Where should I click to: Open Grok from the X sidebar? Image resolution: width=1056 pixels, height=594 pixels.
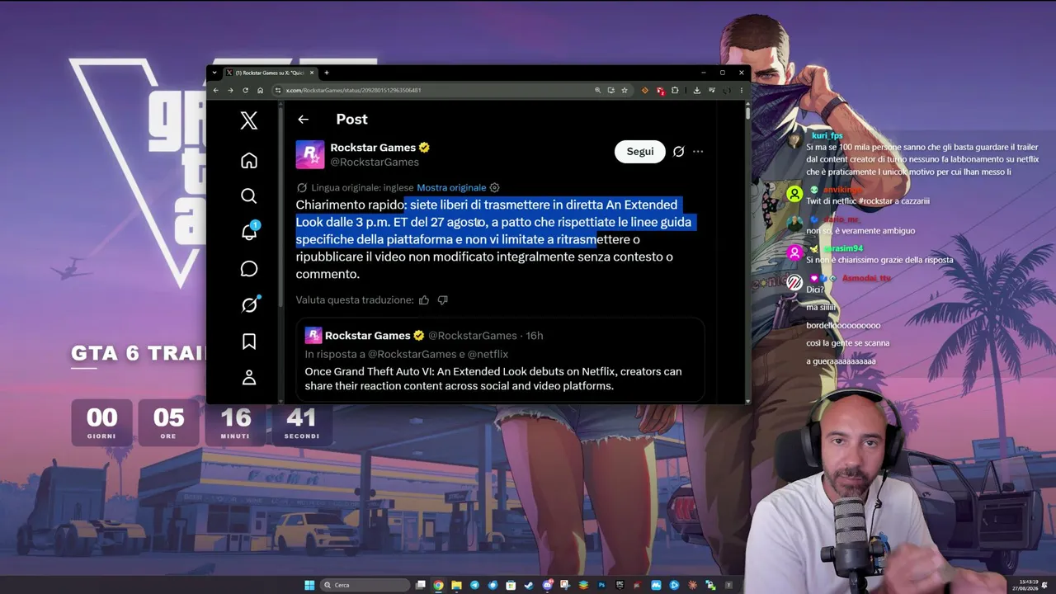pos(249,304)
